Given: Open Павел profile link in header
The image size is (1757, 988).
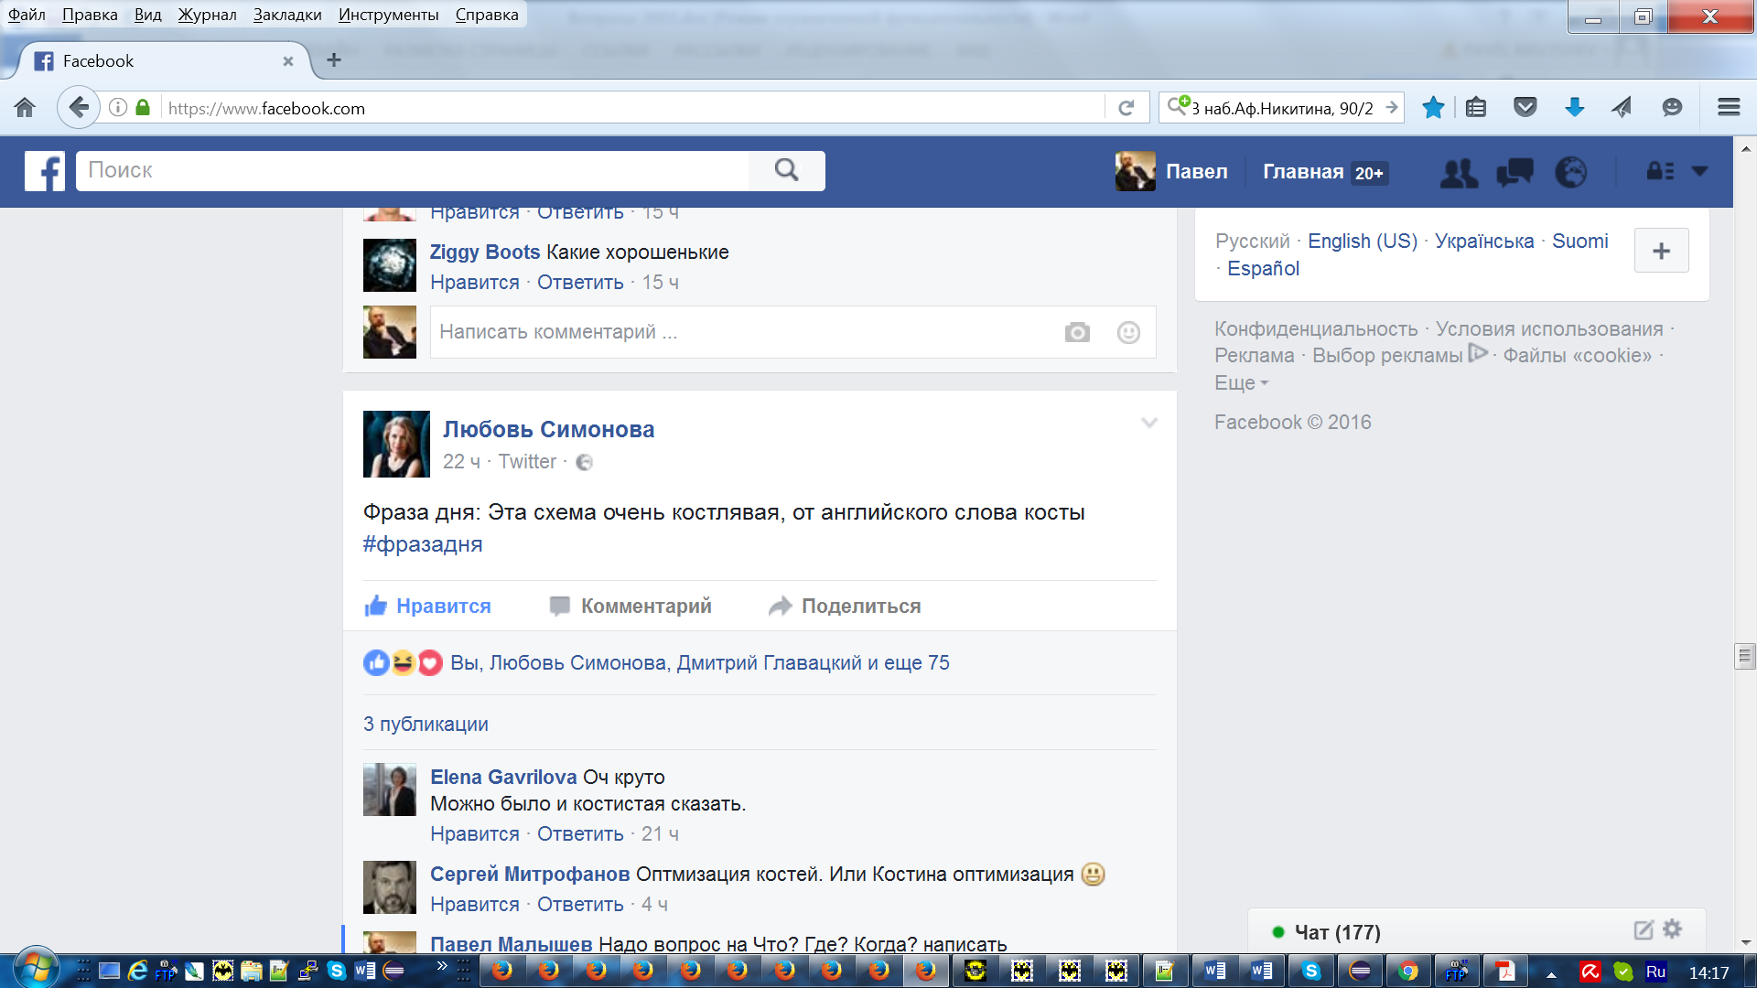Looking at the screenshot, I should tap(1171, 171).
